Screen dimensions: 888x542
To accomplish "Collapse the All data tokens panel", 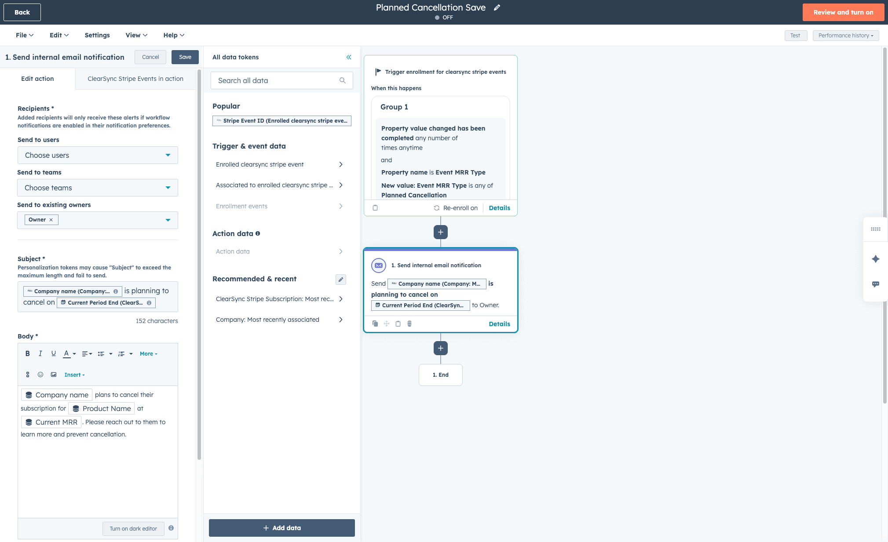I will [x=348, y=57].
